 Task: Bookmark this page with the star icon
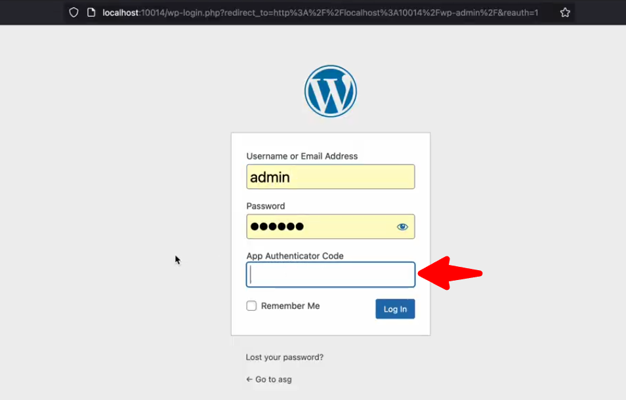[x=565, y=12]
